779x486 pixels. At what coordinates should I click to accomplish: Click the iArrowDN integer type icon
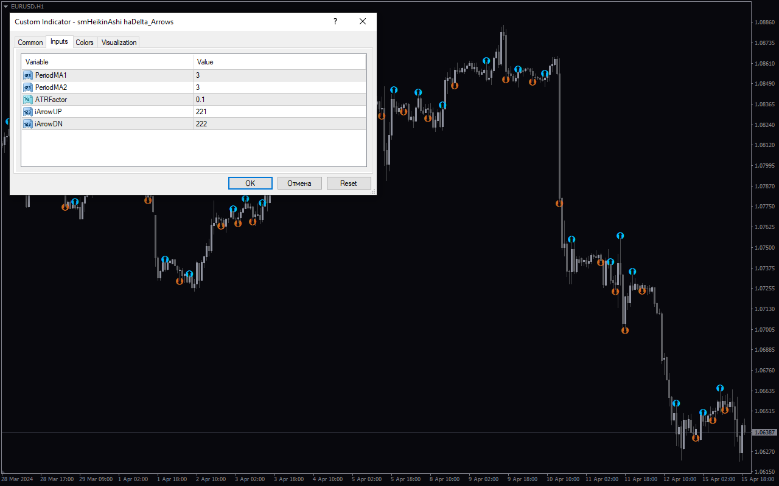pyautogui.click(x=28, y=124)
